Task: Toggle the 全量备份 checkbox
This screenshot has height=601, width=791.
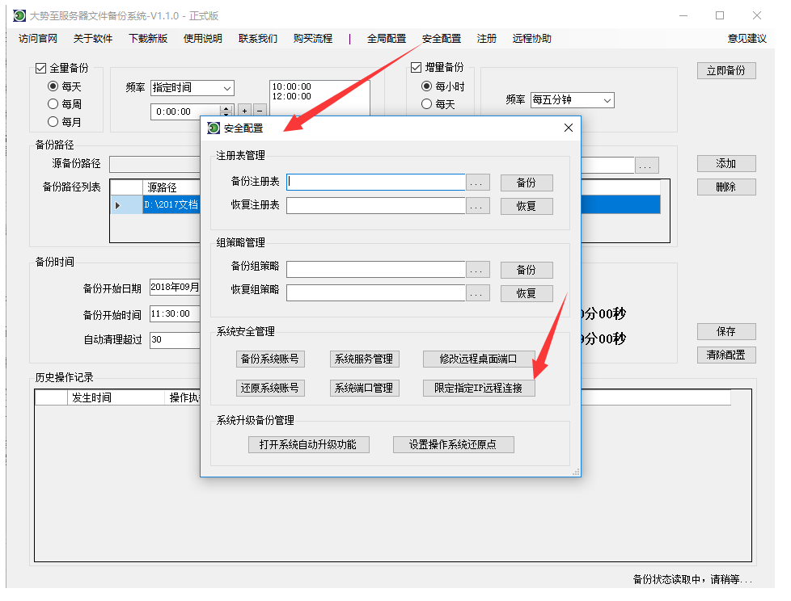Action: (x=41, y=69)
